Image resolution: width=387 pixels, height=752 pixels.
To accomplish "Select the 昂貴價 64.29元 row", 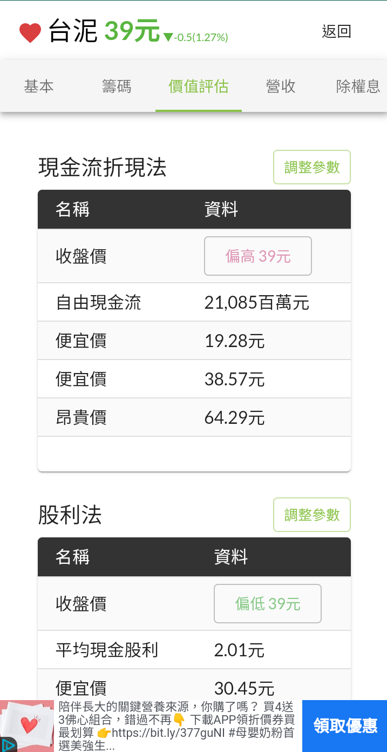I will click(194, 417).
